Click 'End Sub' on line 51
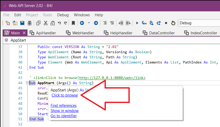Viewport: 220px width, 127px height. 37,119
